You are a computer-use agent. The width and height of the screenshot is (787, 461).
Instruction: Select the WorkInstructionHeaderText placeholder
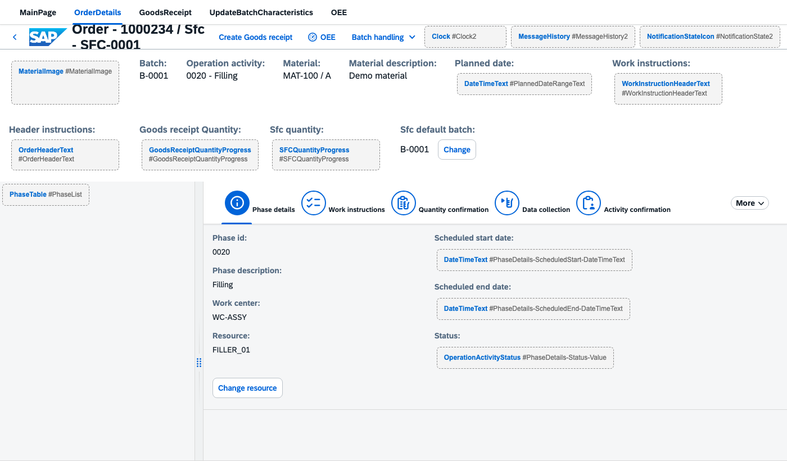pyautogui.click(x=668, y=89)
